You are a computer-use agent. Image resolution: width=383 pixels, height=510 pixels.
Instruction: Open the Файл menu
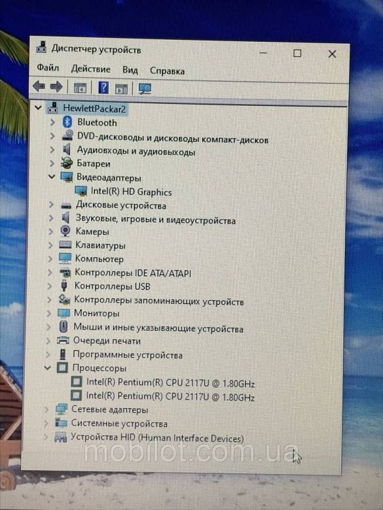(x=48, y=67)
